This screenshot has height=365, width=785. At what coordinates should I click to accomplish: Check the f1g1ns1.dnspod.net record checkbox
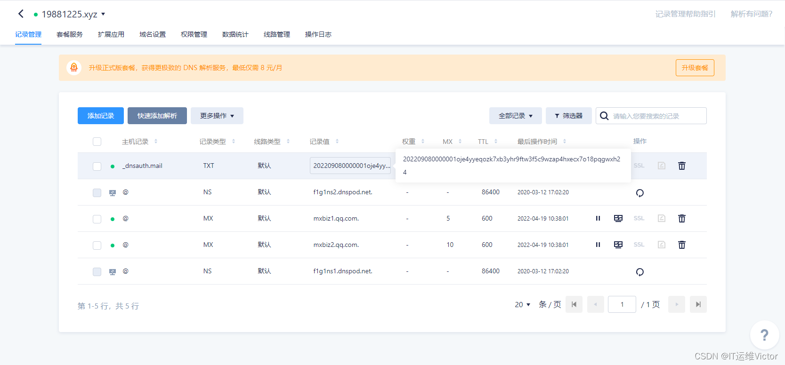[x=97, y=271]
